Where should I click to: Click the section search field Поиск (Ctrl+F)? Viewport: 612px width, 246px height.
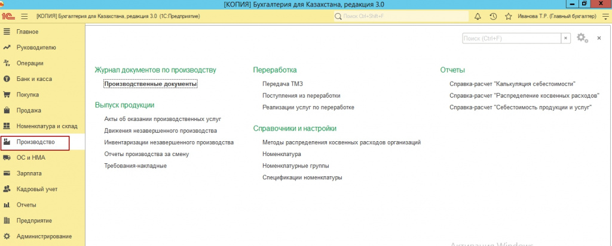(x=512, y=38)
